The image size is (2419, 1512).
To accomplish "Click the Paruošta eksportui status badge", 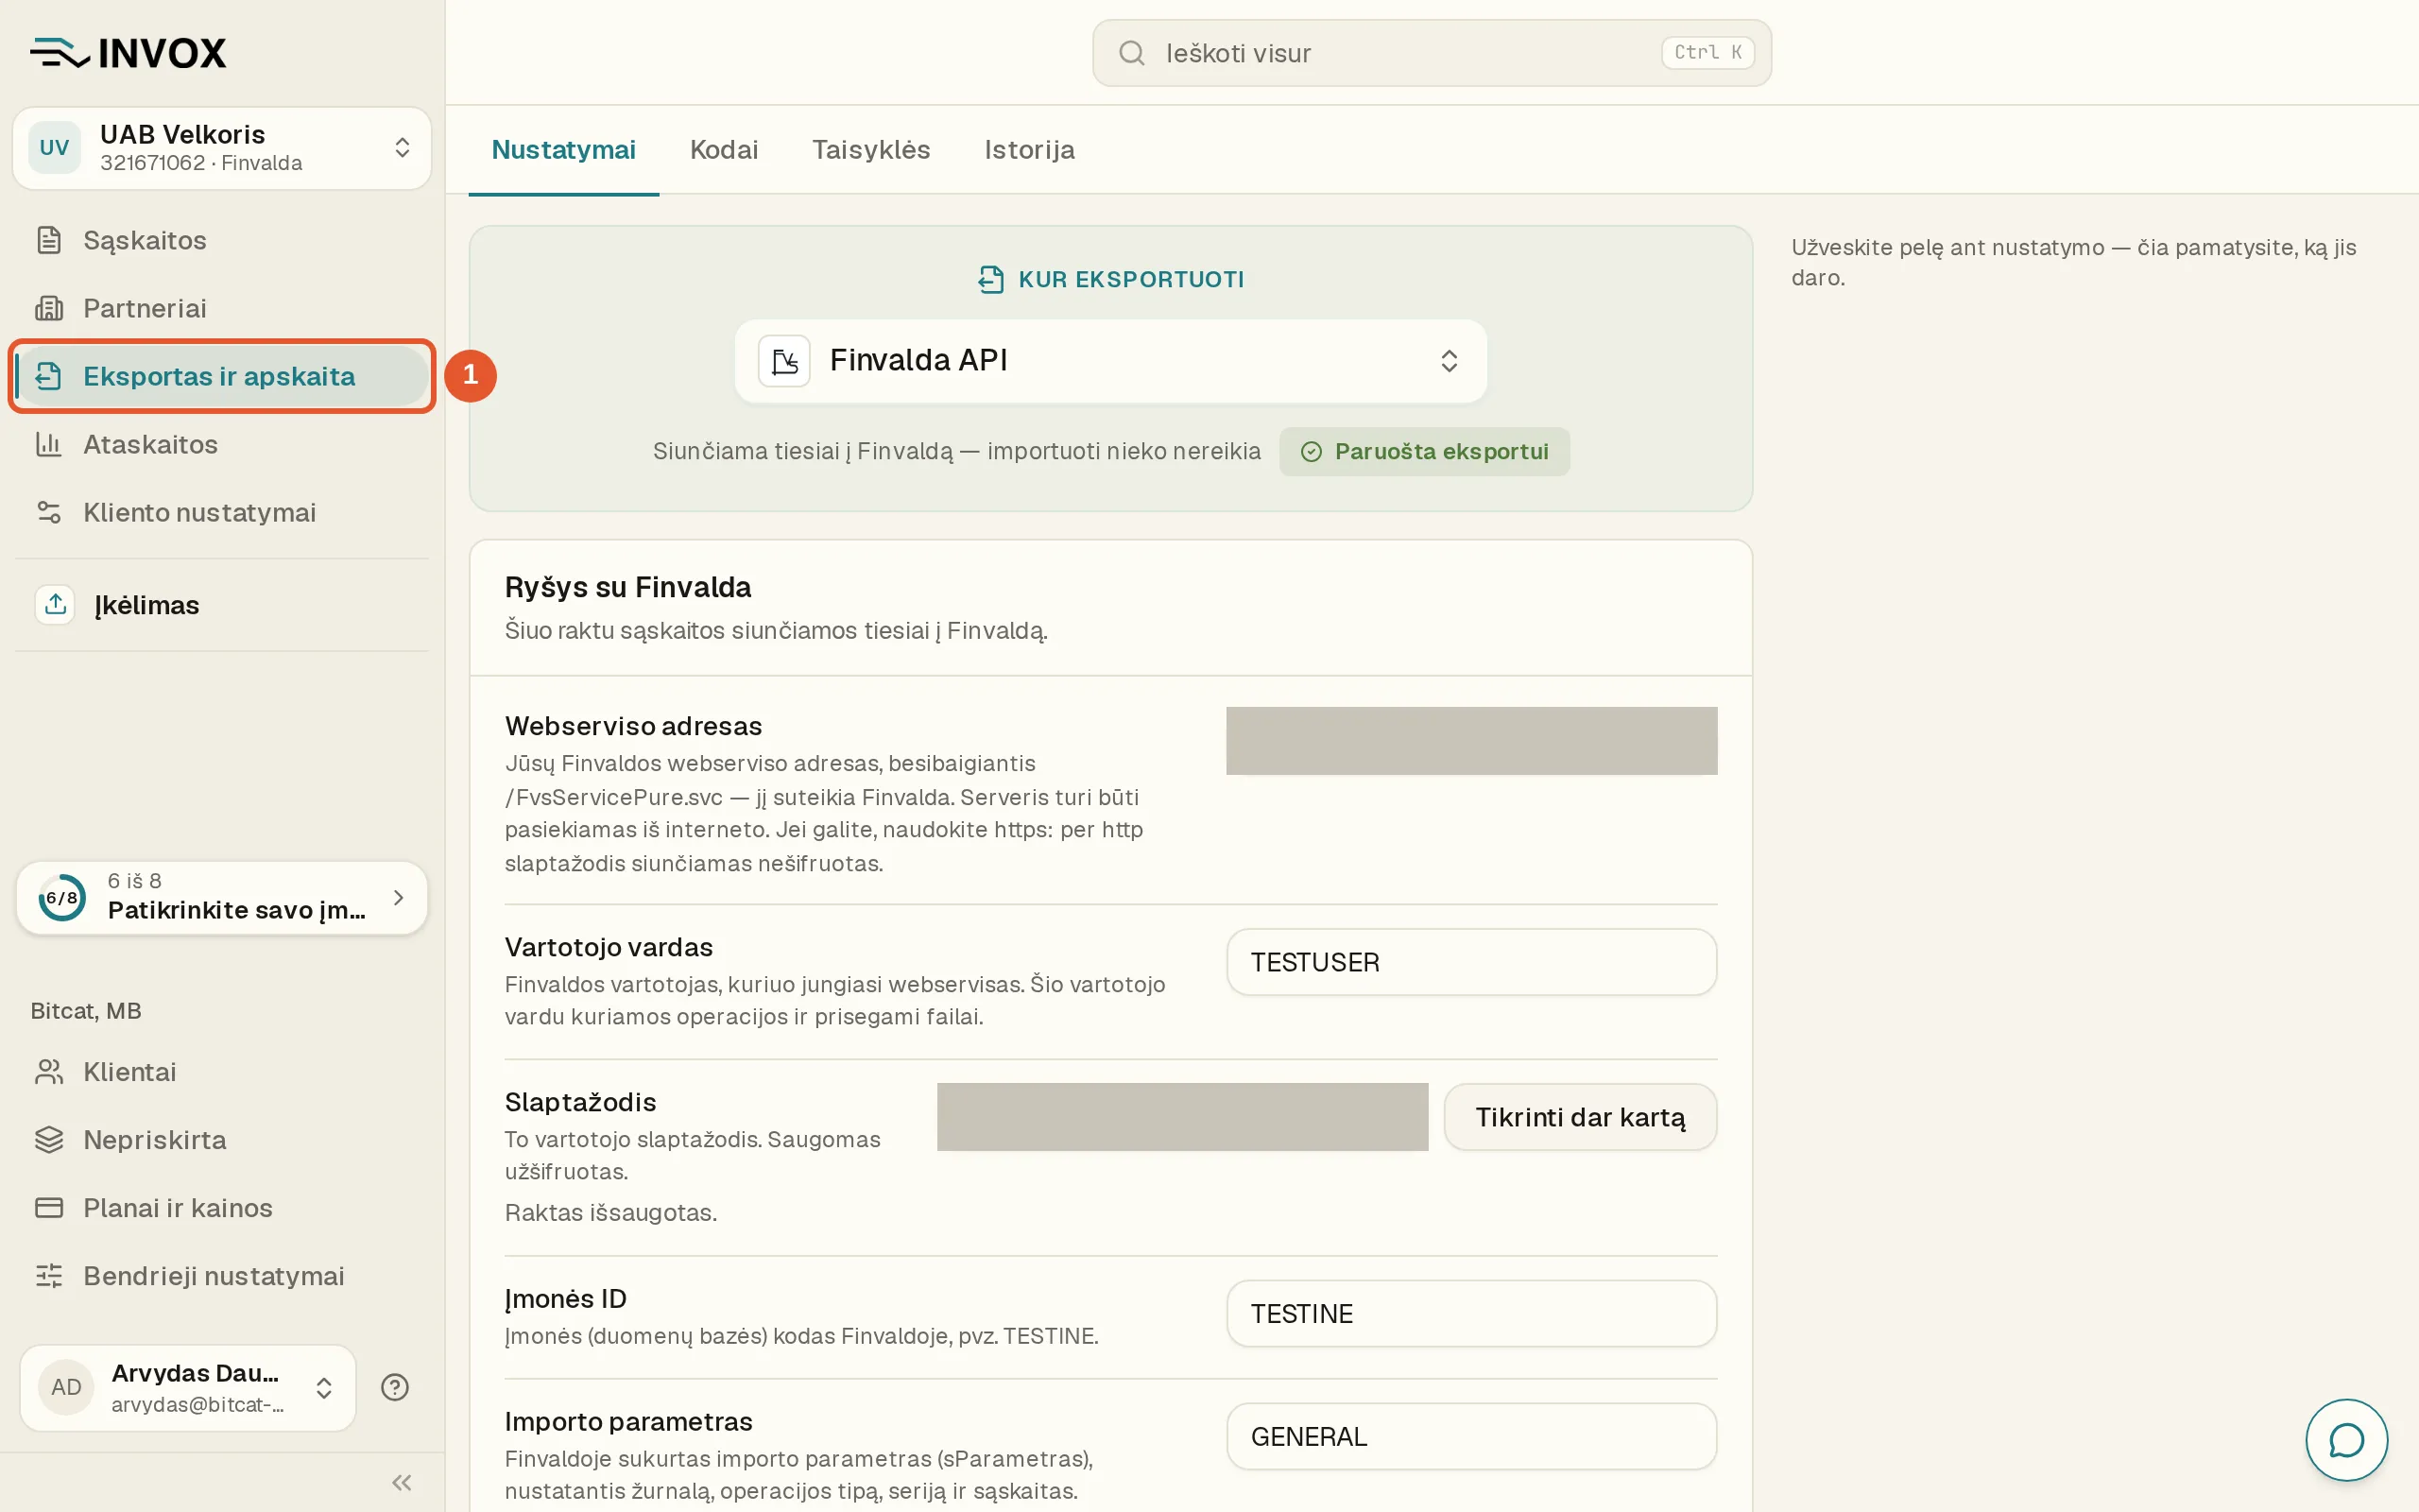I will (1423, 451).
